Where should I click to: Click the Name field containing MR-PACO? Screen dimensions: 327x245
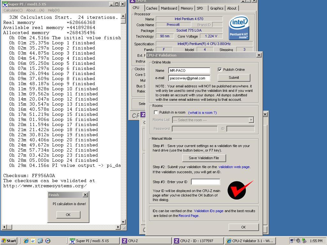tap(189, 71)
